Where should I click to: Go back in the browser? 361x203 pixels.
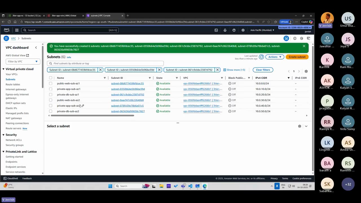(3, 22)
